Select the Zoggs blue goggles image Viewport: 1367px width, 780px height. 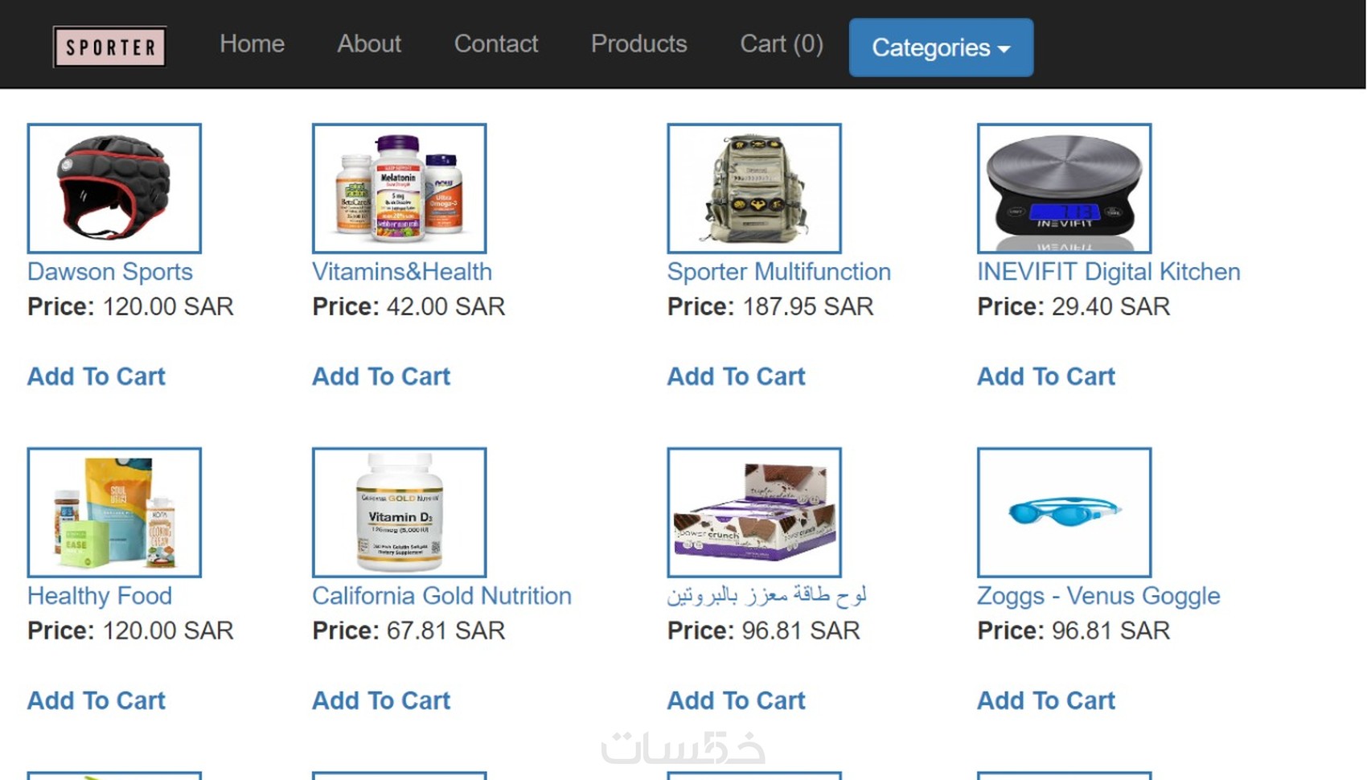[x=1064, y=512]
